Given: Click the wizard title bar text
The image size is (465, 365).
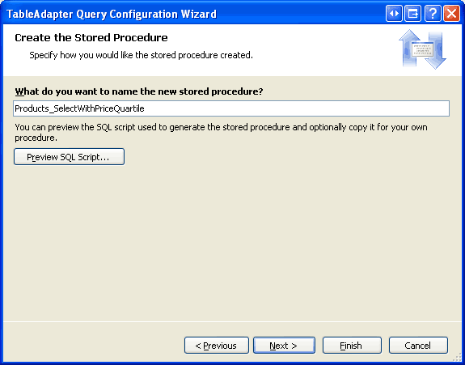Looking at the screenshot, I should [112, 14].
